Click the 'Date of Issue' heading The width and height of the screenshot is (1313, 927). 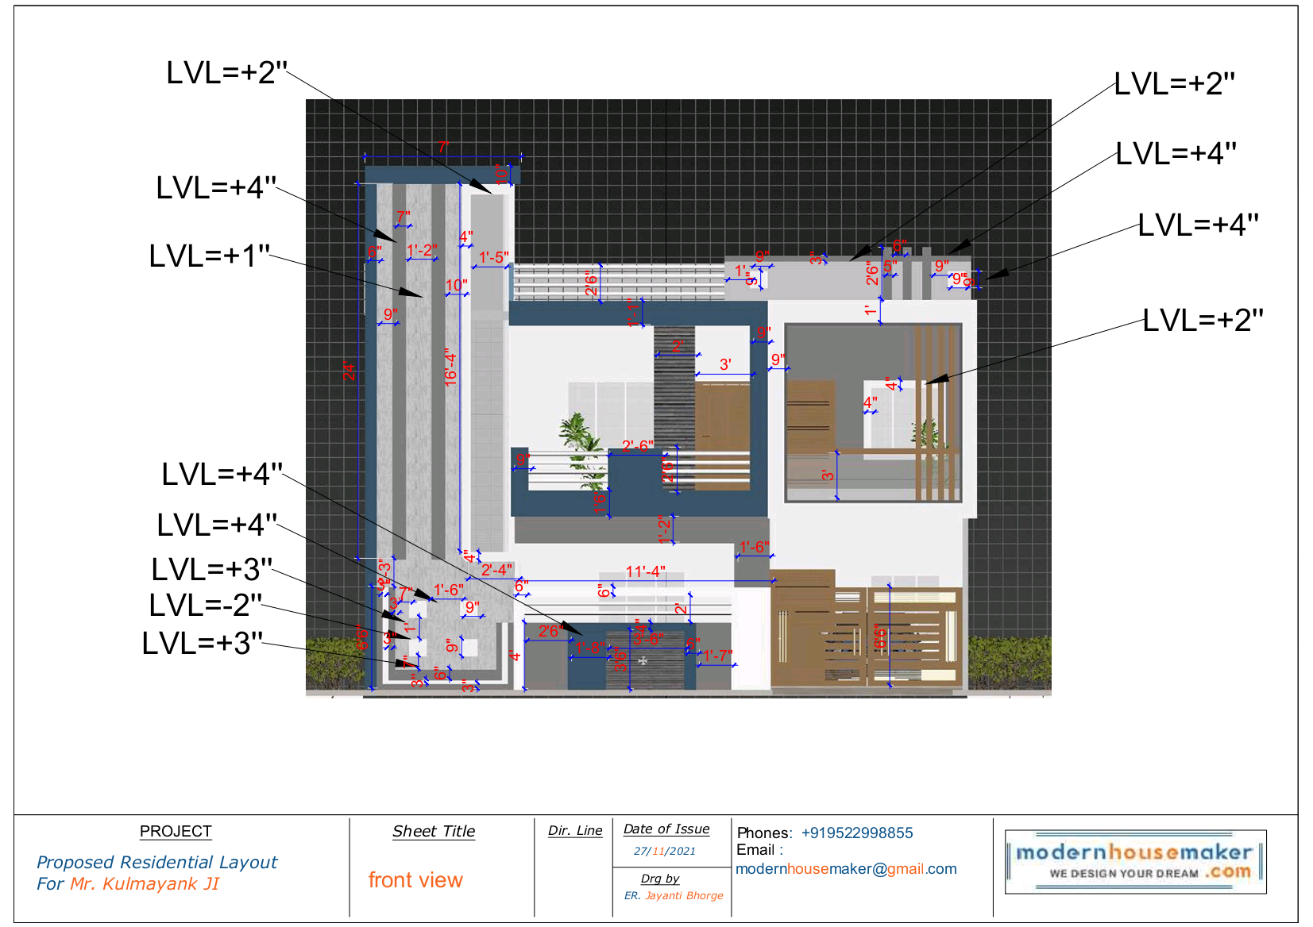[x=666, y=829]
